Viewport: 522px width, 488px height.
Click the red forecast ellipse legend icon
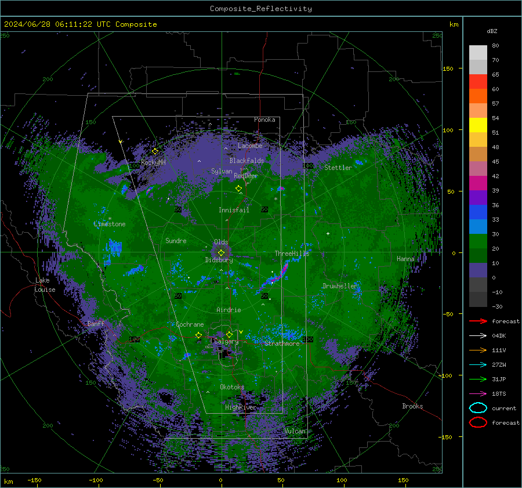click(478, 422)
